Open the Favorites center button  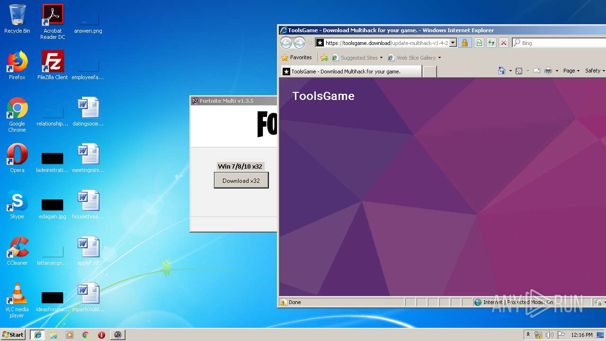pyautogui.click(x=297, y=58)
